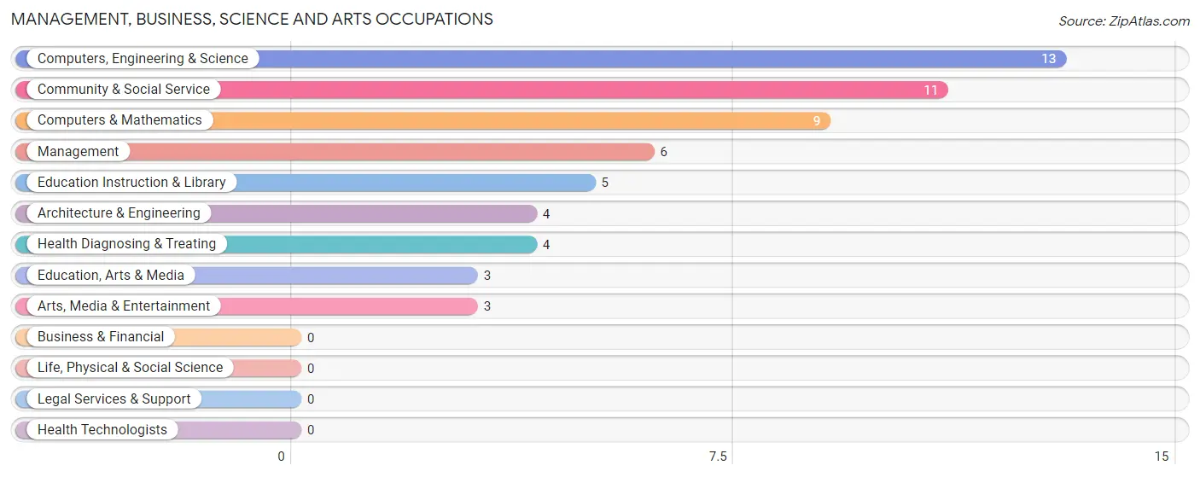Viewport: 1200px width, 477px height.
Task: Select the Community & Social Service label
Action: click(x=124, y=90)
